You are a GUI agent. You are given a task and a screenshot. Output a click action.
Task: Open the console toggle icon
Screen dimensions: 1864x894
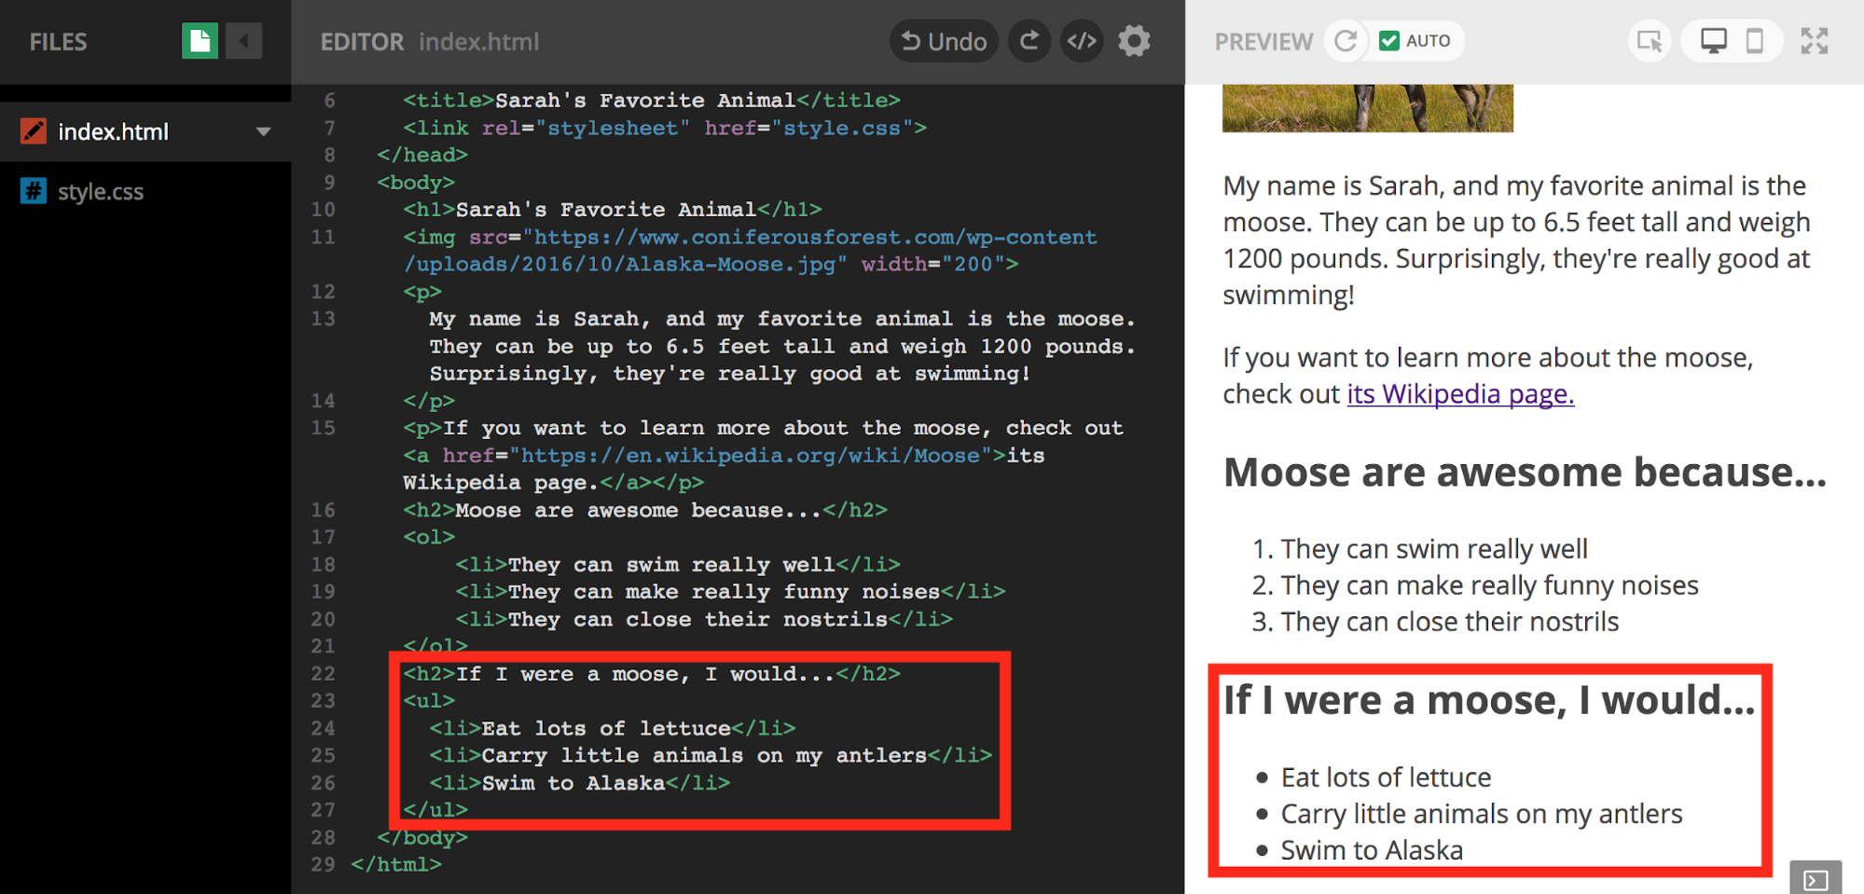pos(1815,879)
